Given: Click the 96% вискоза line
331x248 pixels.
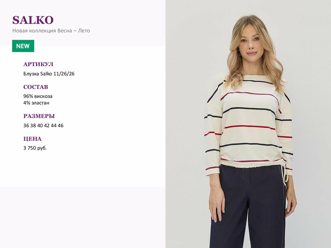Looking at the screenshot, I should click(x=38, y=96).
